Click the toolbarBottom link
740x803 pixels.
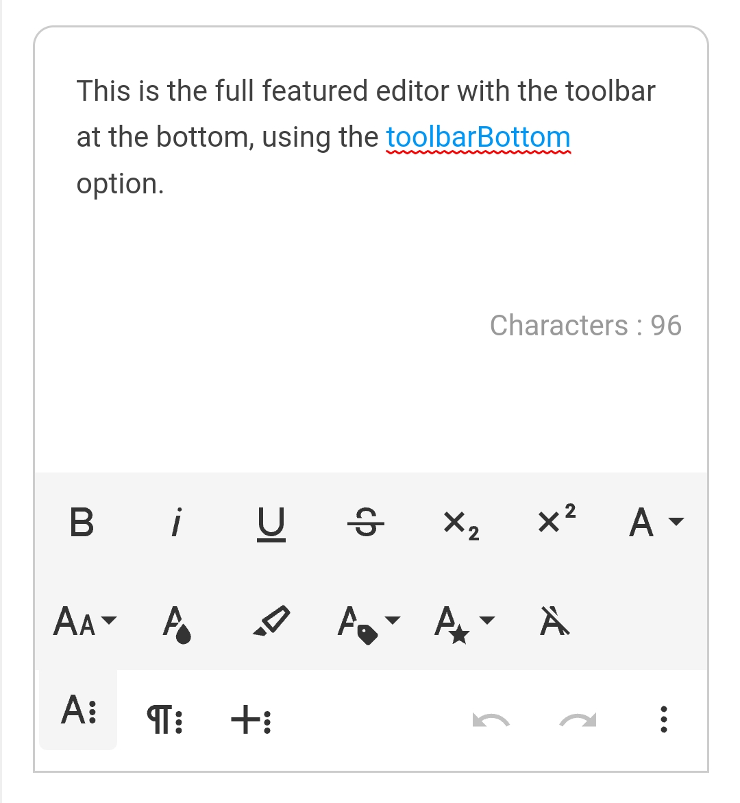478,137
